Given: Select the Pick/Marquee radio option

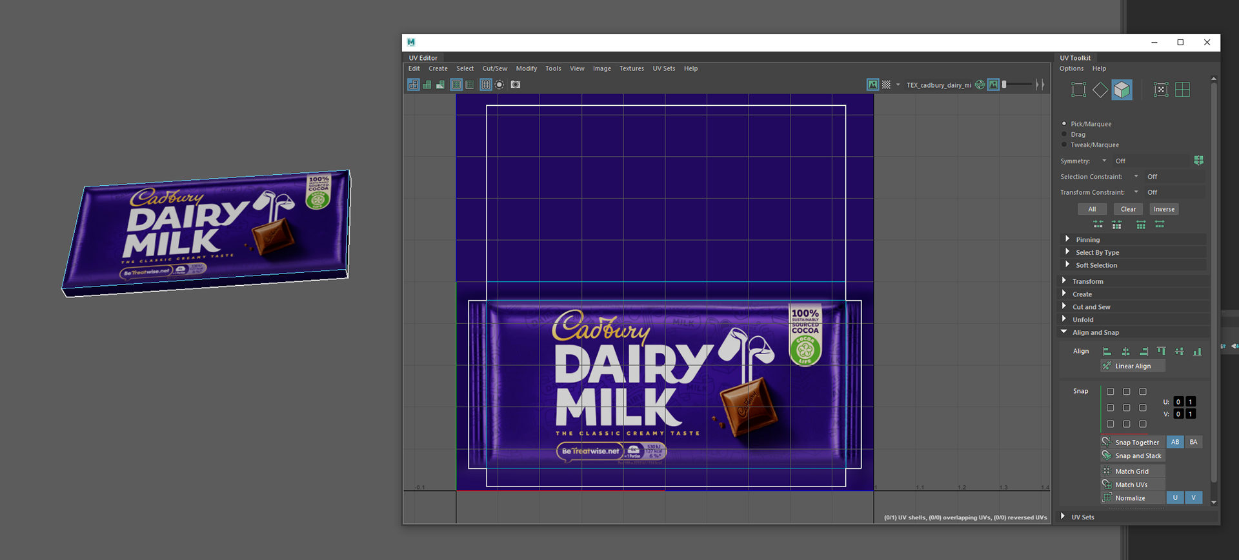Looking at the screenshot, I should (x=1064, y=123).
